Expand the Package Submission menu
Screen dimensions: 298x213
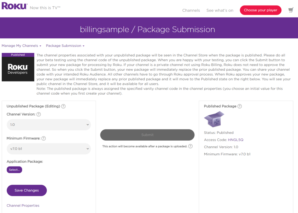pos(65,46)
